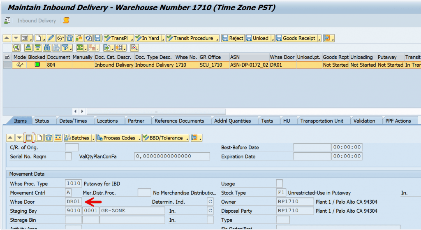This screenshot has height=230, width=421.
Task: Click the Find Next binoculars-plus icon
Action: pos(56,48)
